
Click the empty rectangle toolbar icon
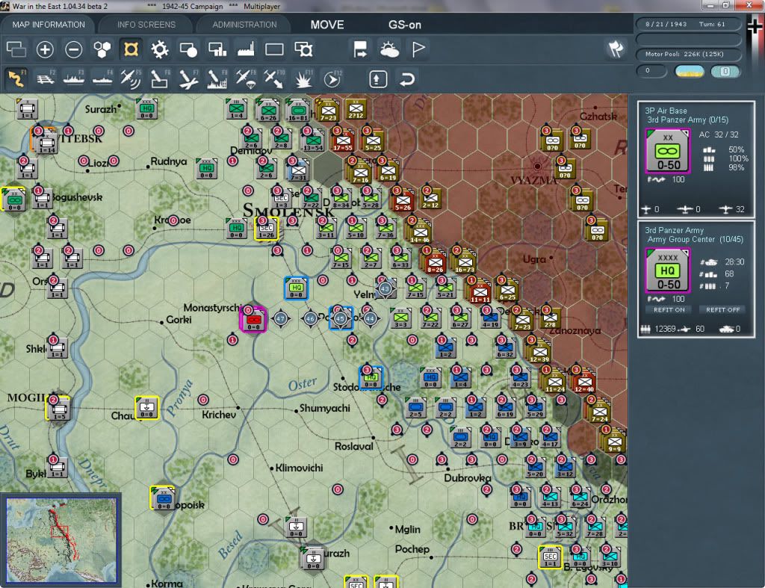(274, 49)
